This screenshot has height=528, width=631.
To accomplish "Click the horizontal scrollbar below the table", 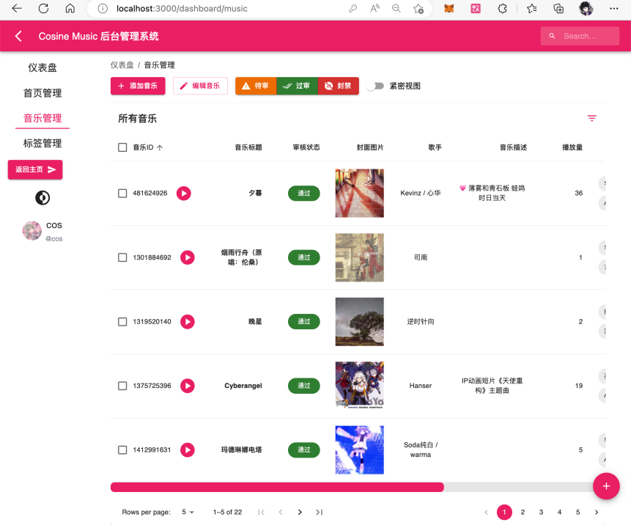I will pyautogui.click(x=277, y=487).
